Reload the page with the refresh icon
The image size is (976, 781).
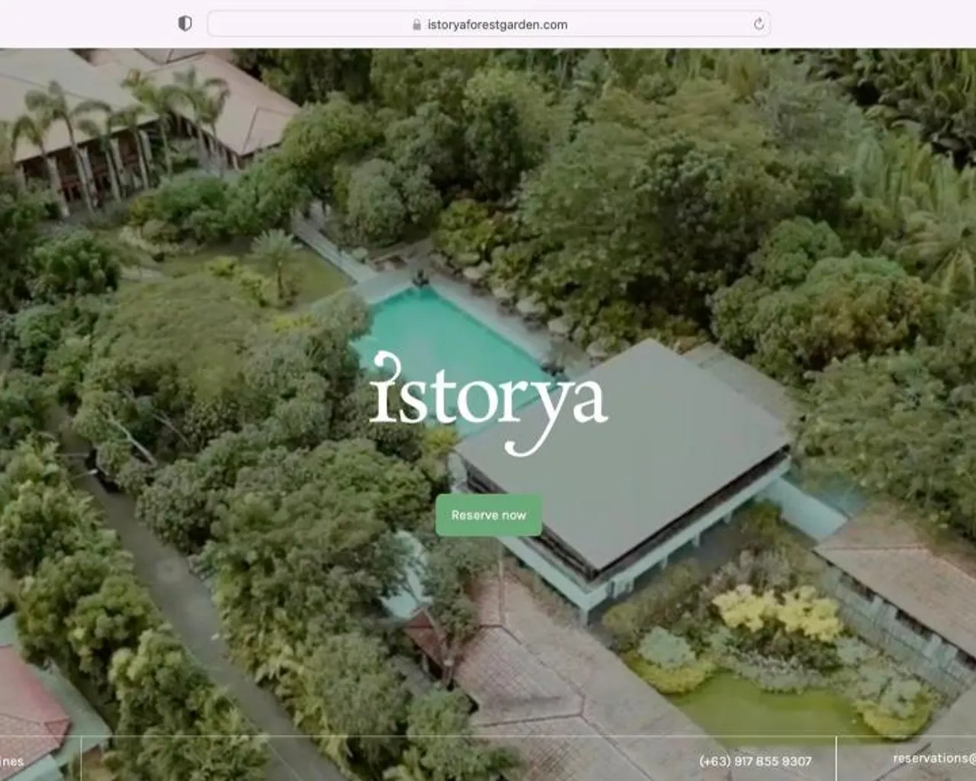(x=759, y=24)
